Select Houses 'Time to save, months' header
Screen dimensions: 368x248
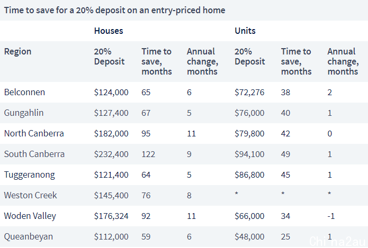[157, 61]
